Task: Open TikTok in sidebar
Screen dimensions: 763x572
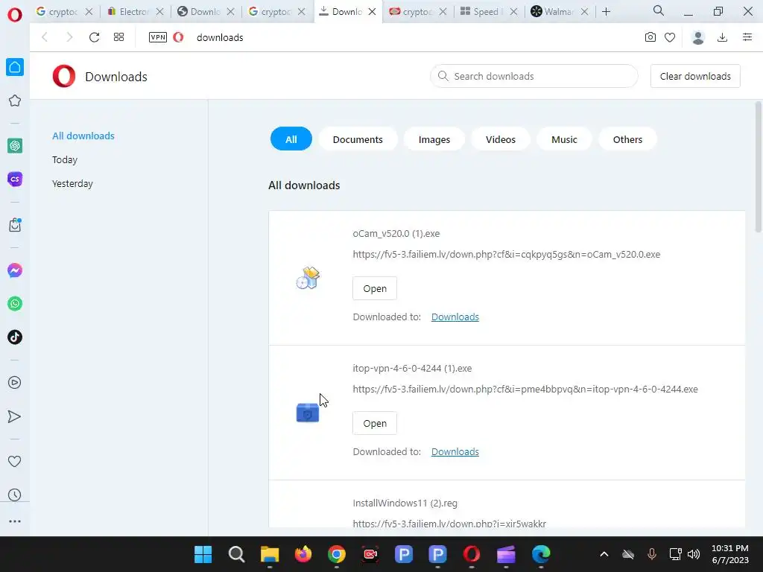Action: point(15,337)
